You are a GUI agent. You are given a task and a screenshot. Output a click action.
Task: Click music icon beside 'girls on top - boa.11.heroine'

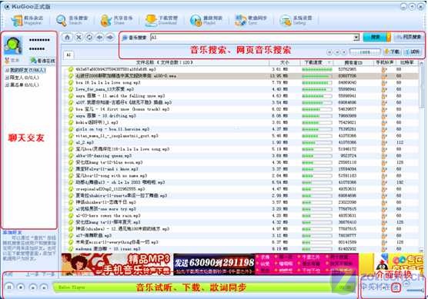click(71, 129)
